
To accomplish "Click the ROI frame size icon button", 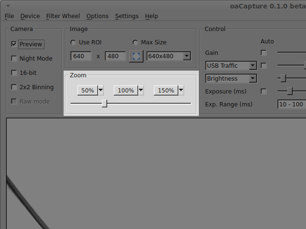I will (x=136, y=56).
